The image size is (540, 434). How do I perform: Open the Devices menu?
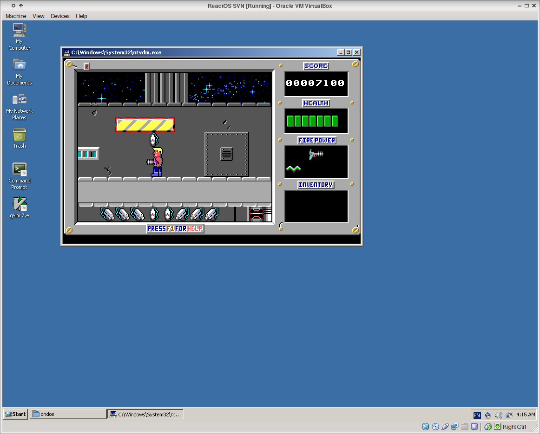click(x=60, y=16)
